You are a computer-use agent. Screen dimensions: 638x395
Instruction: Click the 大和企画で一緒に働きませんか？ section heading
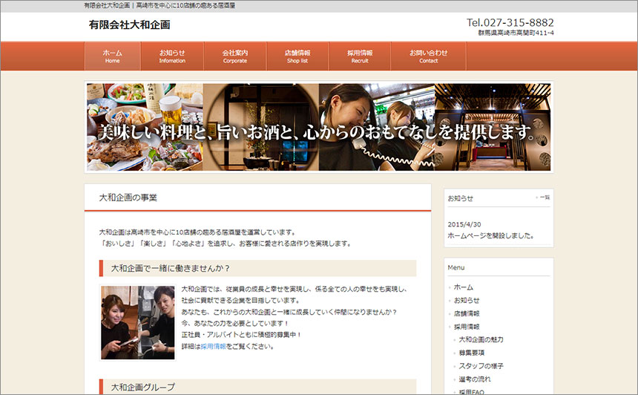[171, 268]
